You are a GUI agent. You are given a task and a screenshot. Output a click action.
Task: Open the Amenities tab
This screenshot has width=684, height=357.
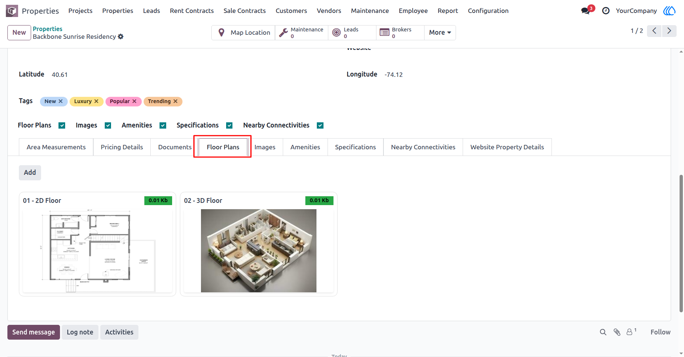tap(305, 147)
